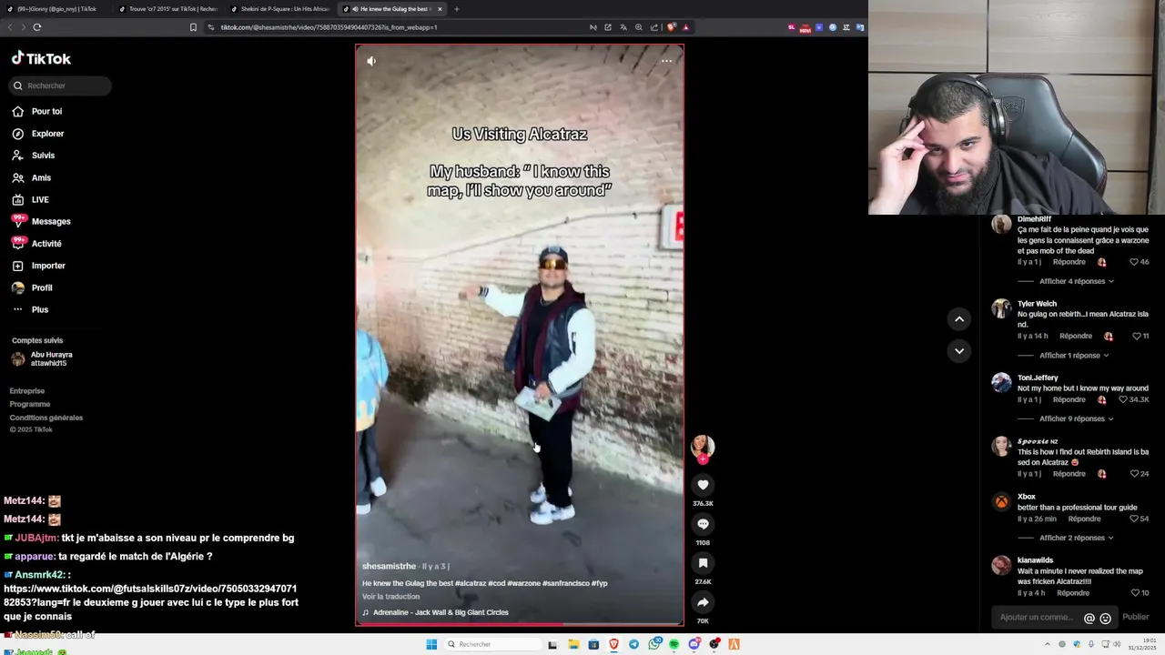Open the shesamistrhe creator avatar next to the video
Viewport: 1165px width, 655px height.
703,446
